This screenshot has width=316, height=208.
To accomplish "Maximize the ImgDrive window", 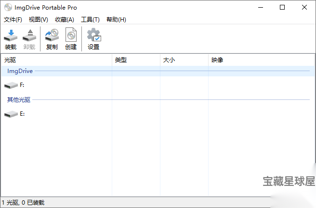I will pos(282,7).
